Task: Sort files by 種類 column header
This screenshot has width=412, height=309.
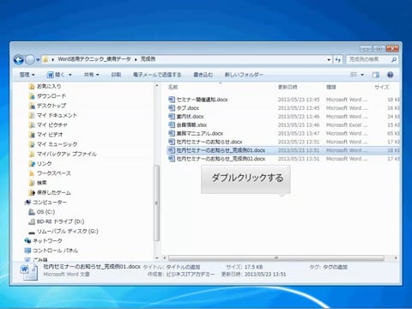Action: (331, 87)
